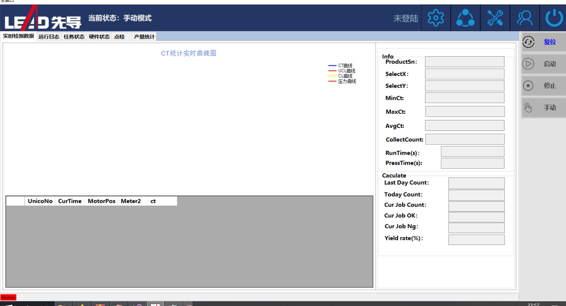
Task: Click the CollectCount text box
Action: coord(465,139)
